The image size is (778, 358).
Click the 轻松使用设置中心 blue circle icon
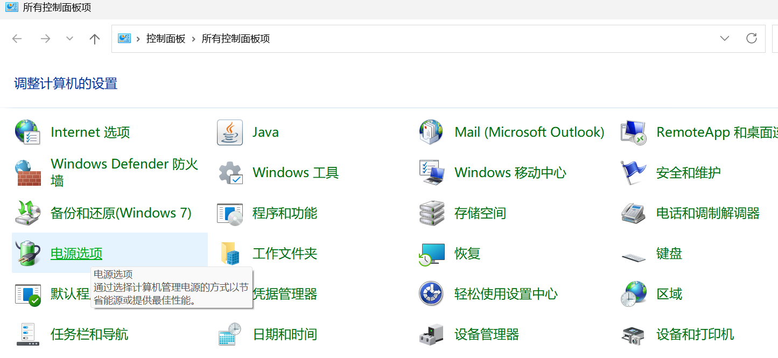pos(431,294)
